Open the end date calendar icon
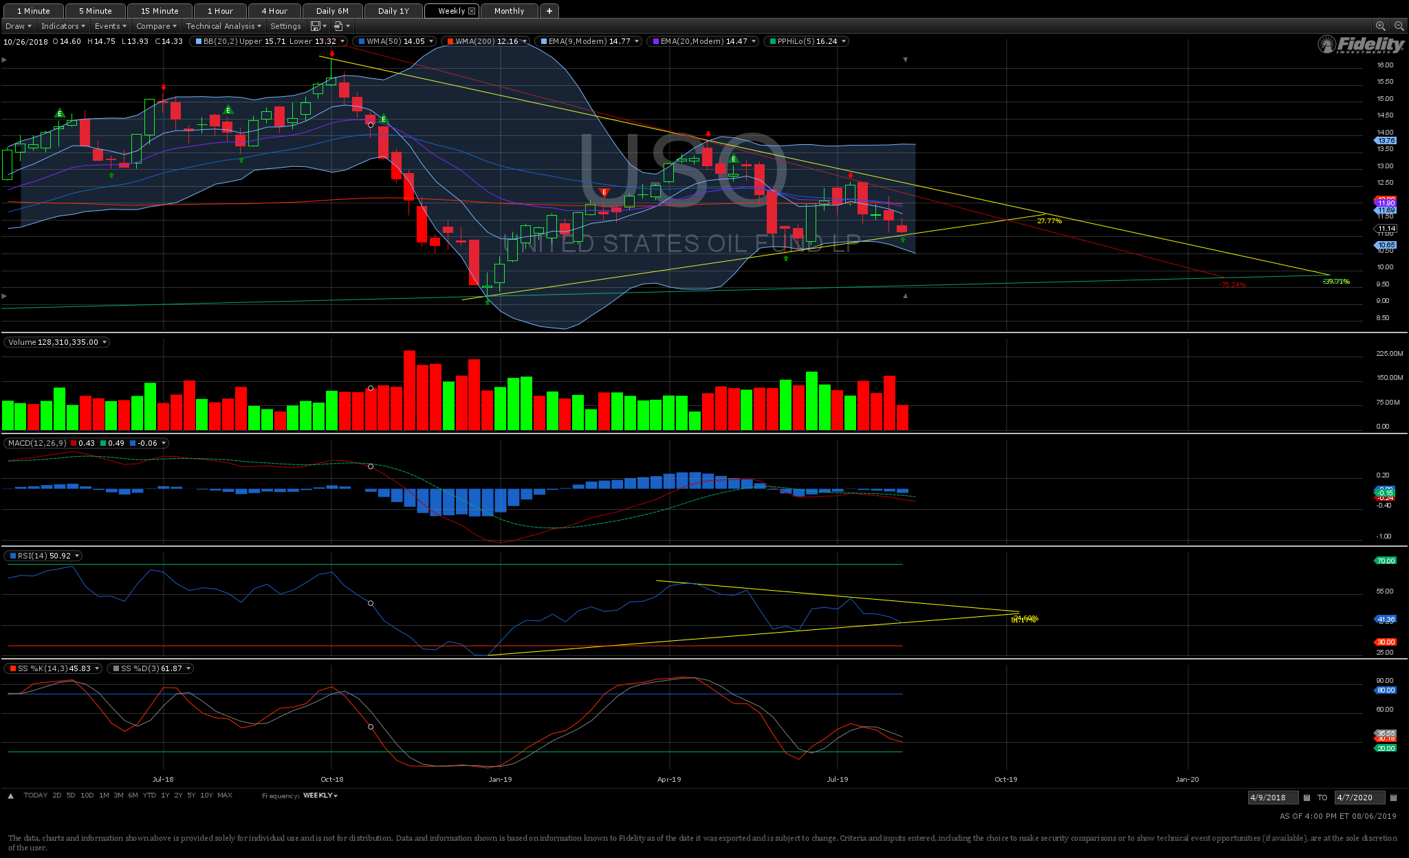 1393,798
